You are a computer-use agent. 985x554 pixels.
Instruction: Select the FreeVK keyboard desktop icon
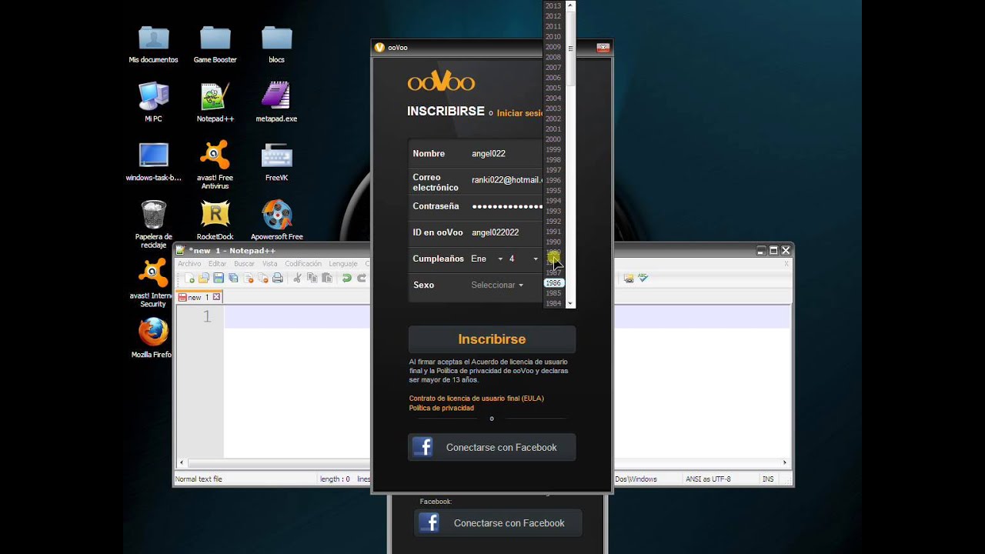tap(277, 161)
